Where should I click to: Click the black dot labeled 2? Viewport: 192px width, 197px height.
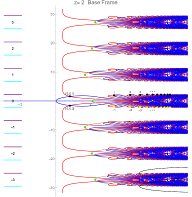[x=130, y=95]
